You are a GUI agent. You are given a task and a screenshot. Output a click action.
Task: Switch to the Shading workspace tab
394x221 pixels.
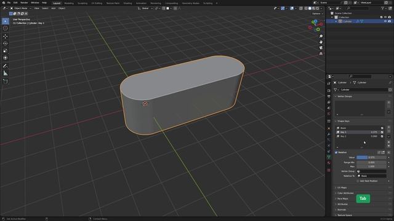coord(127,3)
